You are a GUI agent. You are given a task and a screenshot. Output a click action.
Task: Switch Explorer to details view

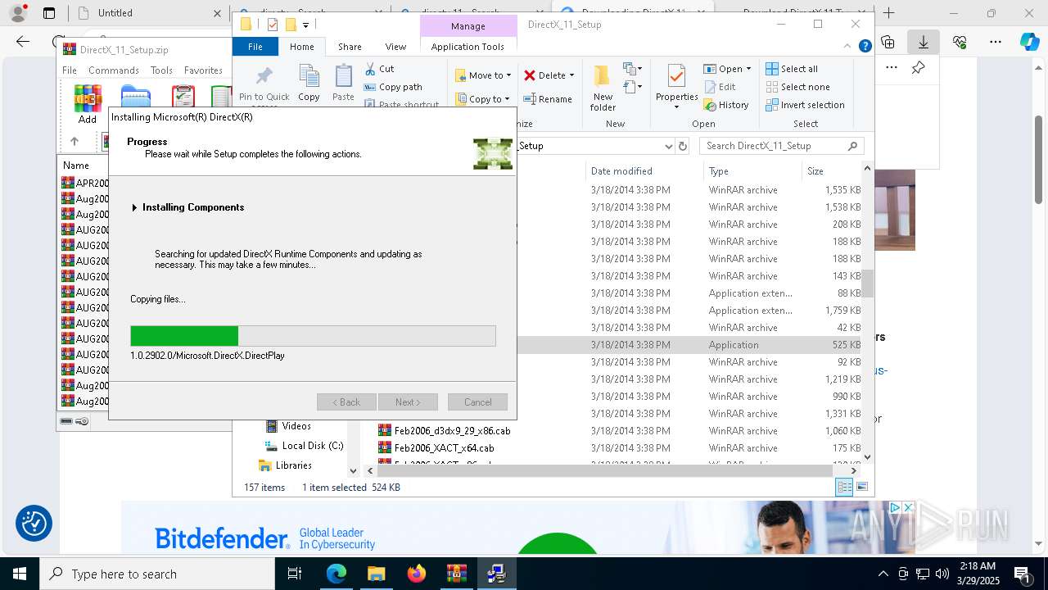pyautogui.click(x=844, y=487)
